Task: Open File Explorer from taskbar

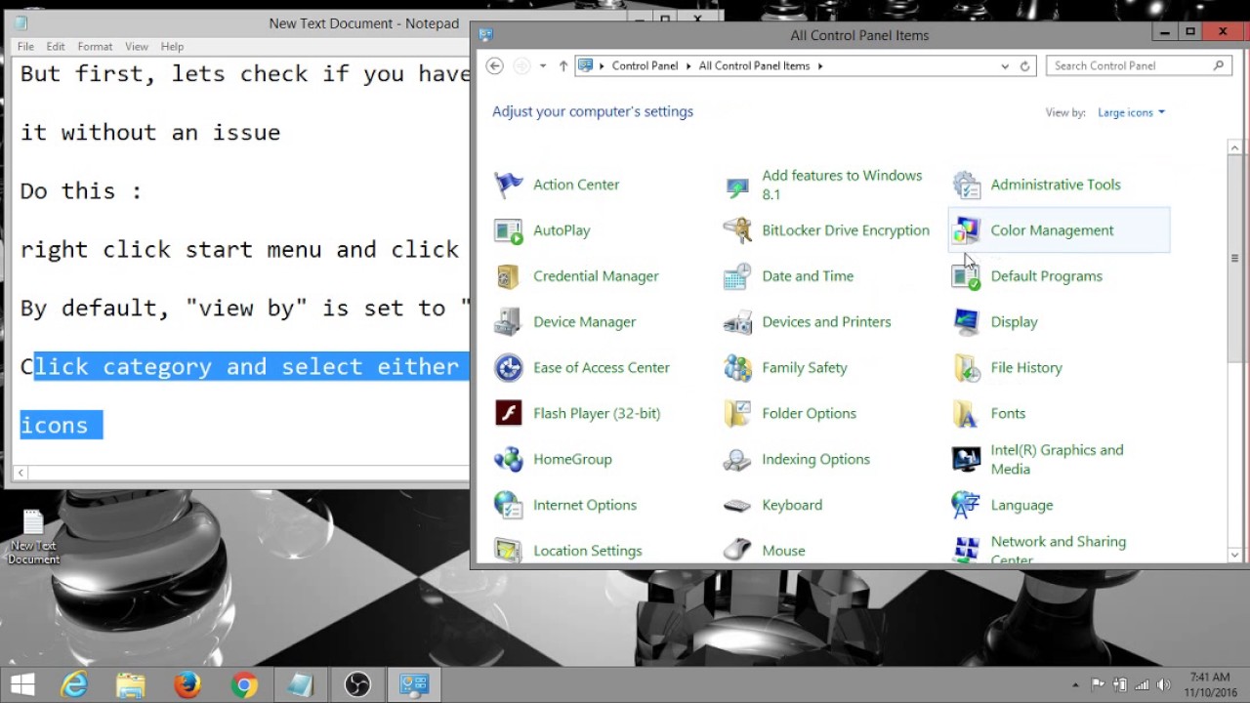Action: (131, 684)
